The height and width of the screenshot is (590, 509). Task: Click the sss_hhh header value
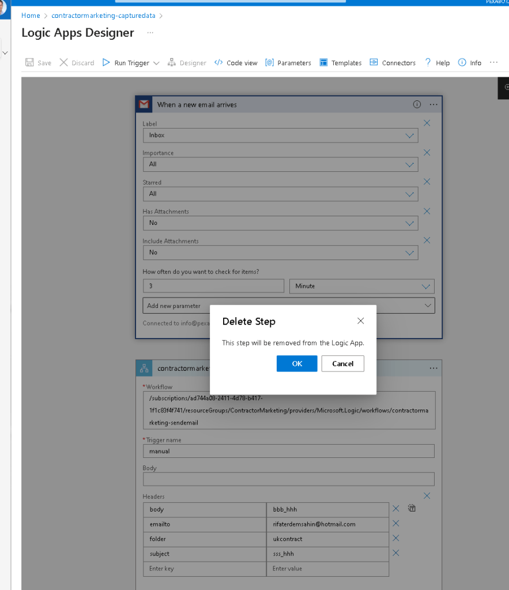click(327, 554)
